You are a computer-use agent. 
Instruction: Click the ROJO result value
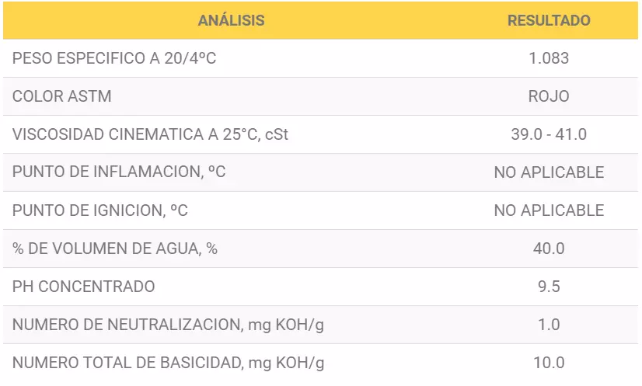549,96
